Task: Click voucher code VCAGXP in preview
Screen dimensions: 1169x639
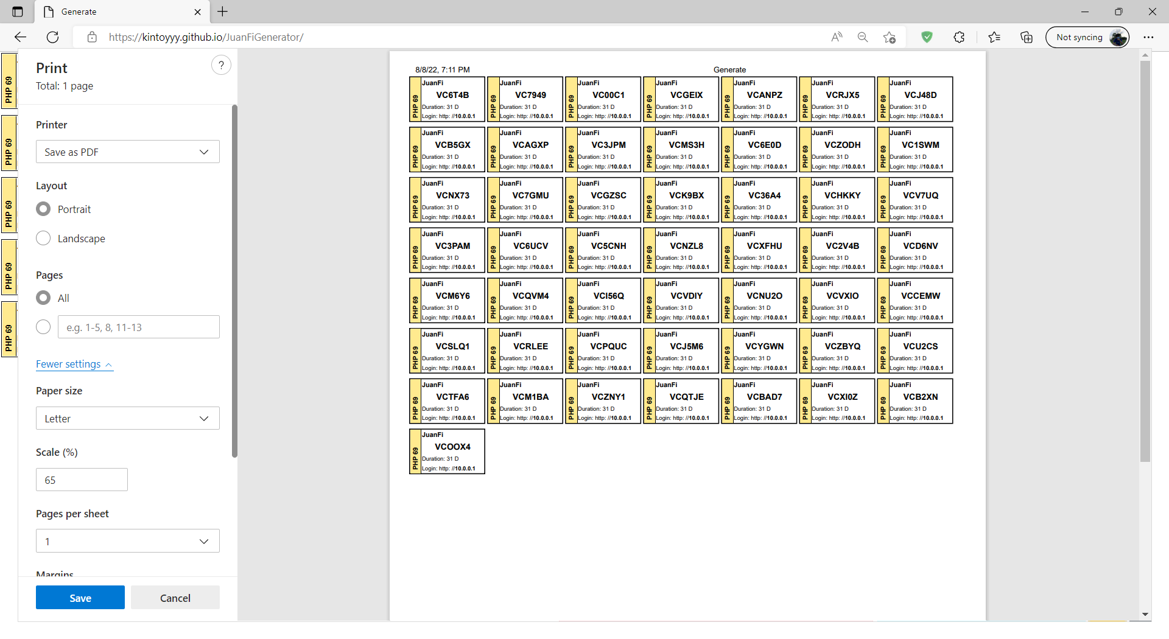Action: coord(530,145)
